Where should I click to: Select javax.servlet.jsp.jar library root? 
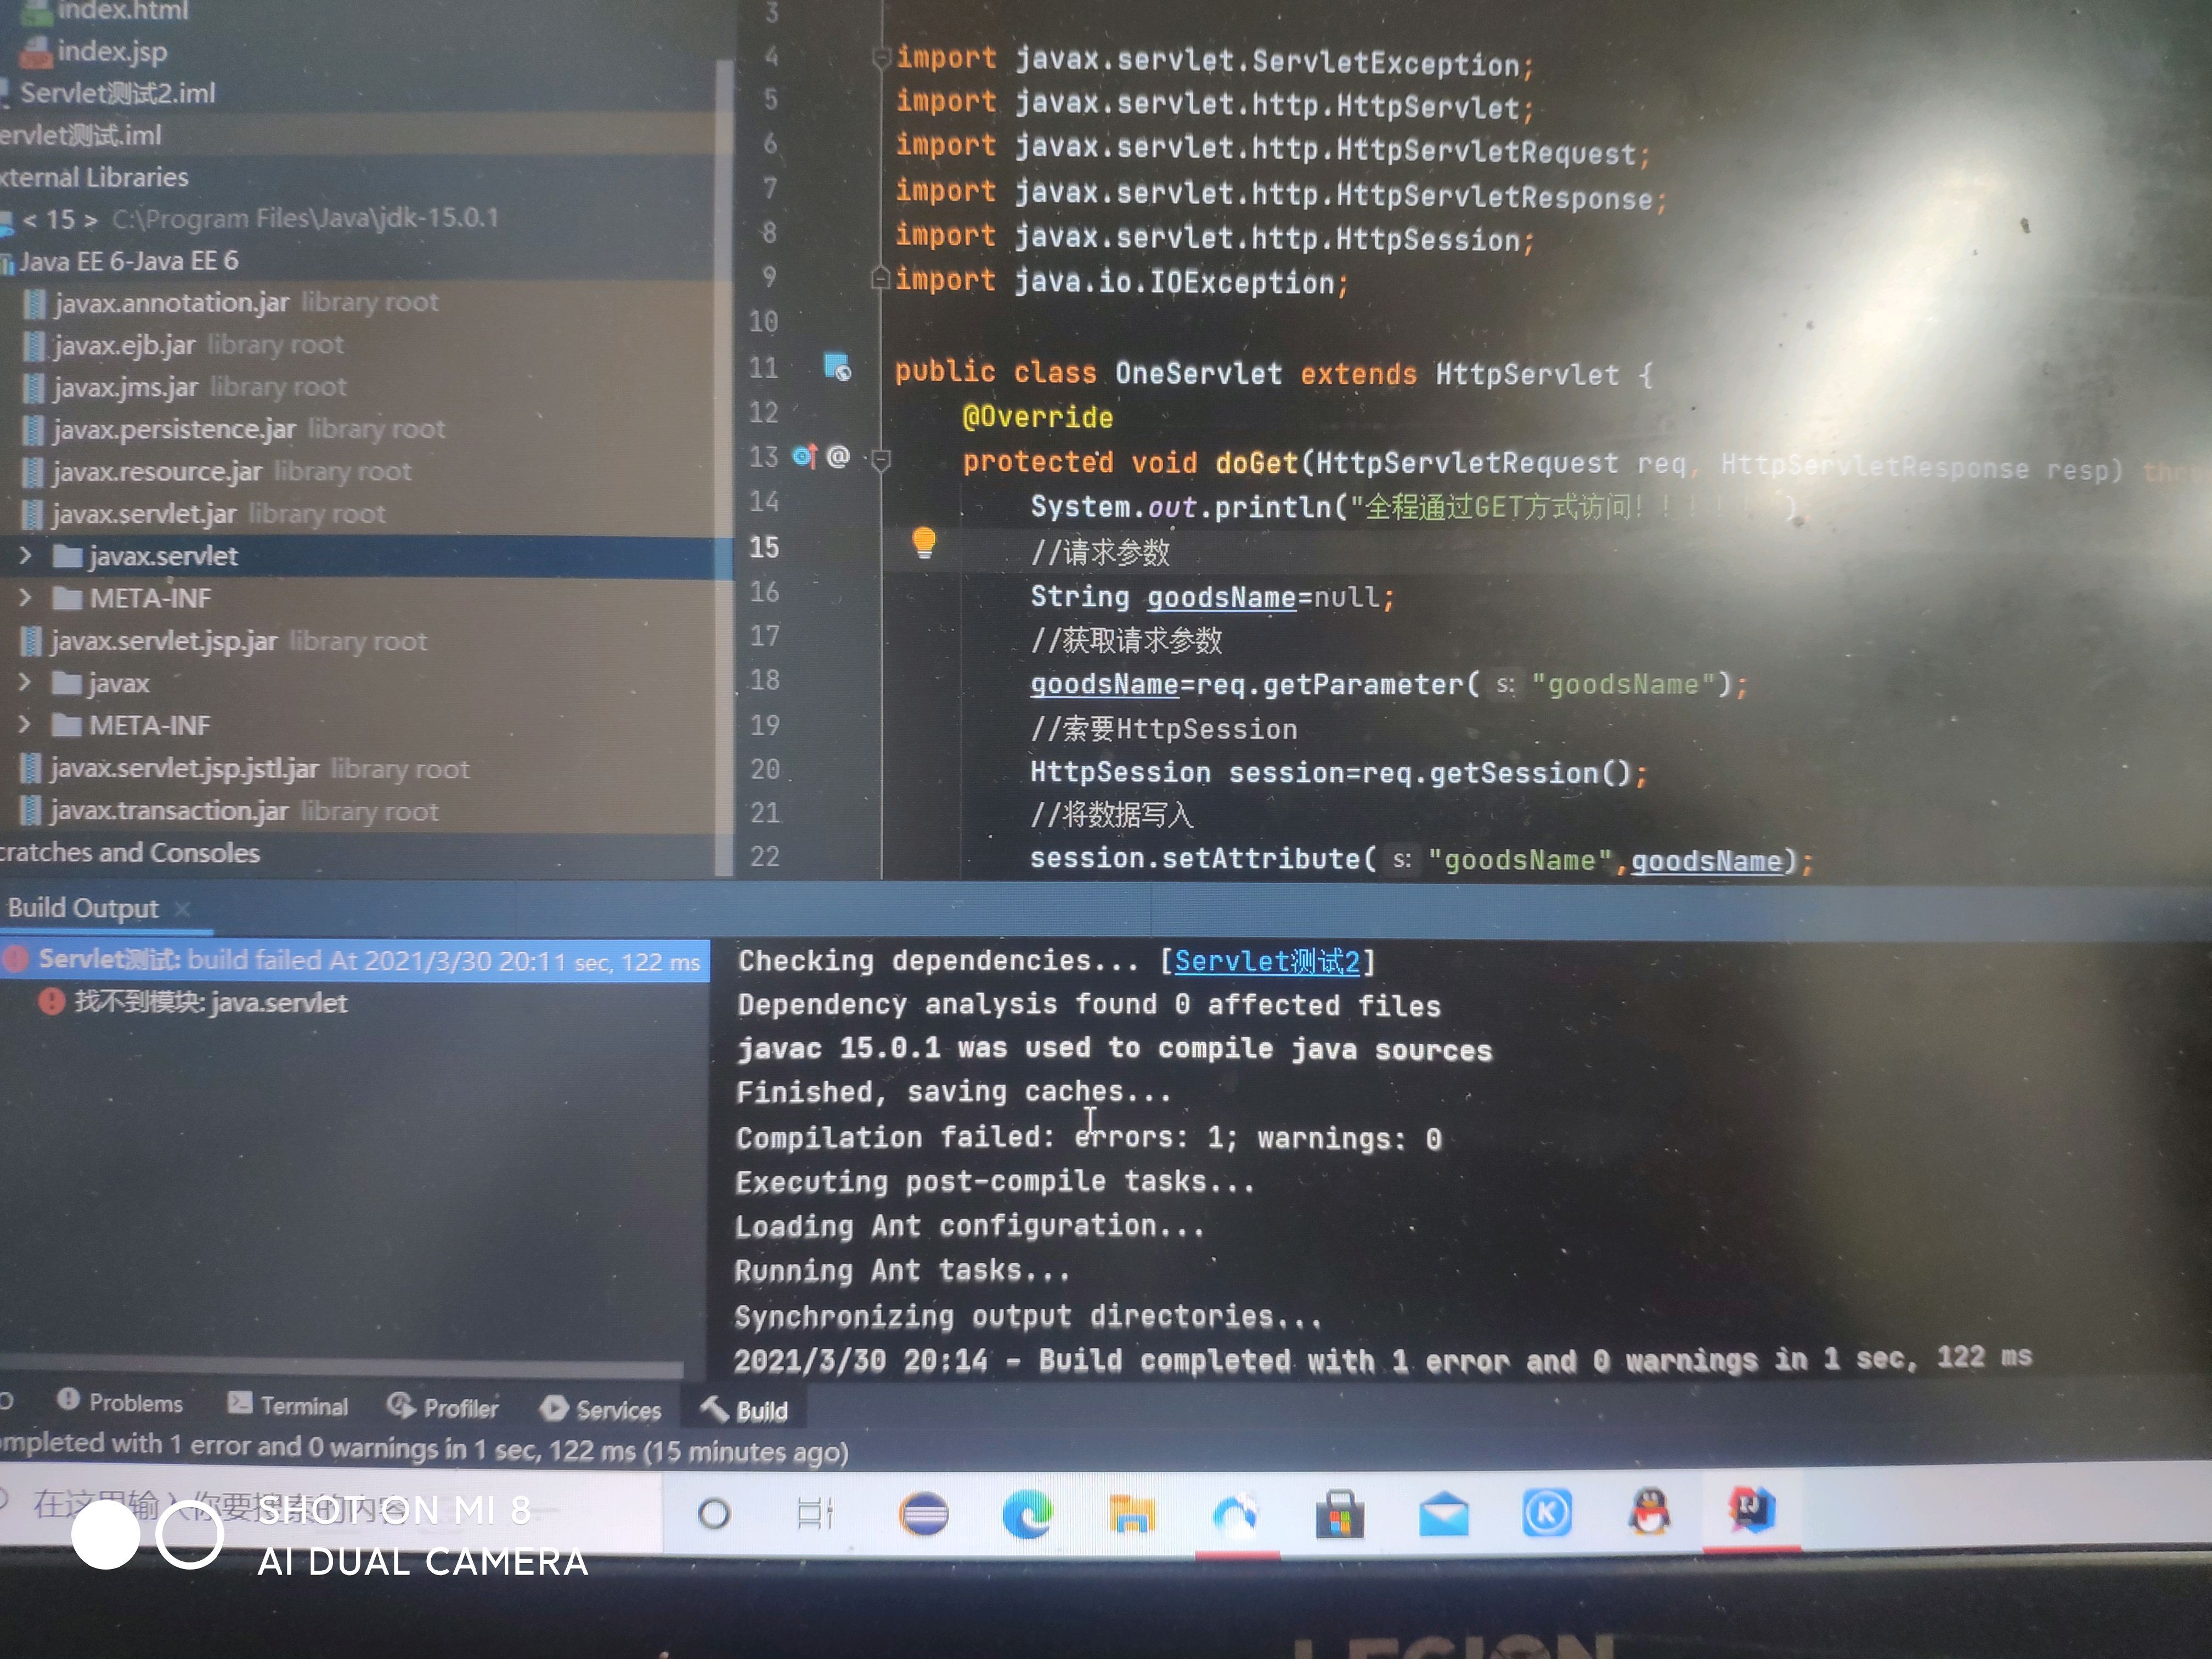(224, 641)
